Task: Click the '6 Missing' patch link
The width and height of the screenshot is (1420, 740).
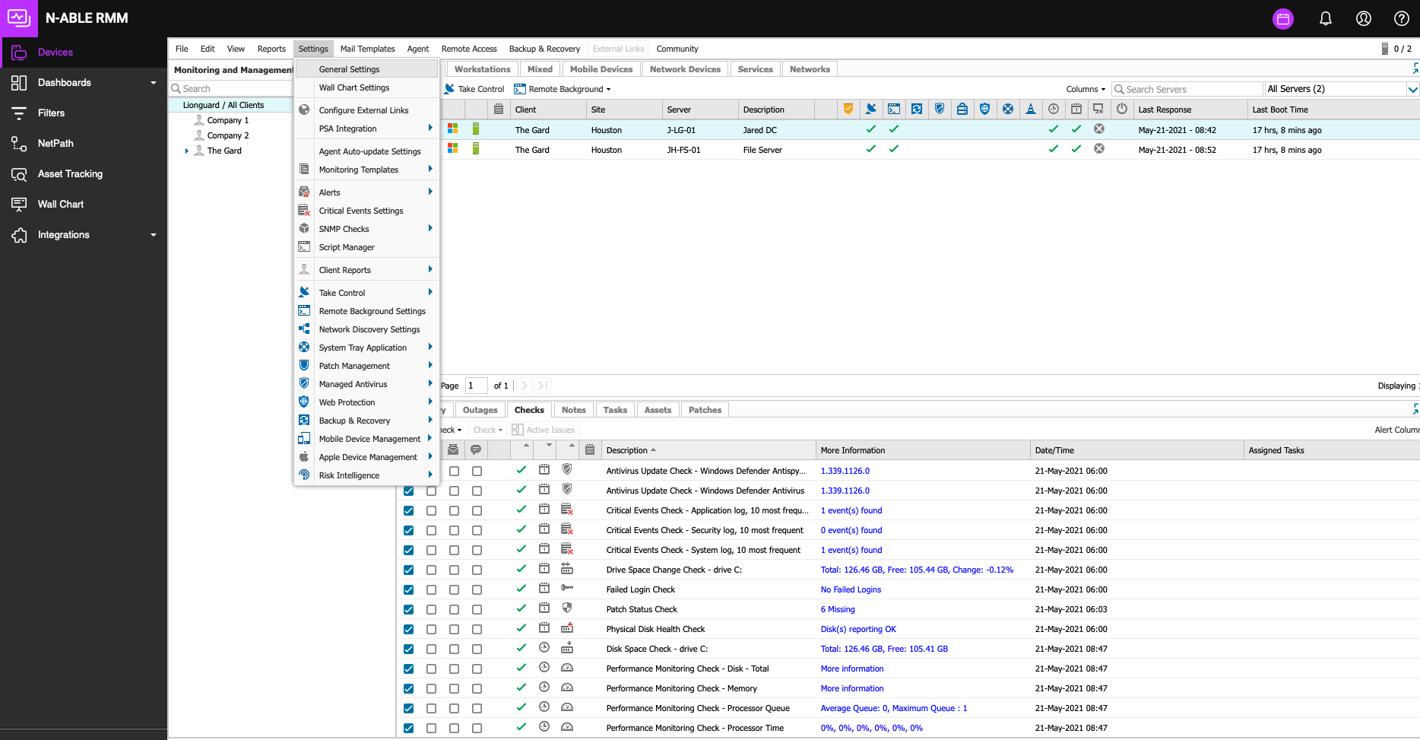Action: click(838, 609)
